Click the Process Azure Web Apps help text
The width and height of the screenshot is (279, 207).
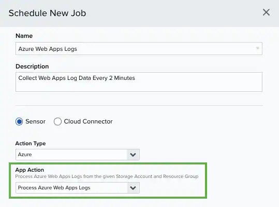(107, 176)
